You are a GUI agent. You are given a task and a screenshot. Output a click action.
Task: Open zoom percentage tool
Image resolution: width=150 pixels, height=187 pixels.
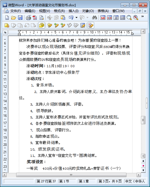pyautogui.click(x=135, y=18)
